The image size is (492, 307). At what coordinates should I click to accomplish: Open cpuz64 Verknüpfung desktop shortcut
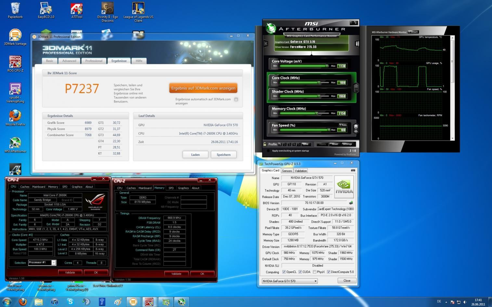coord(15,93)
